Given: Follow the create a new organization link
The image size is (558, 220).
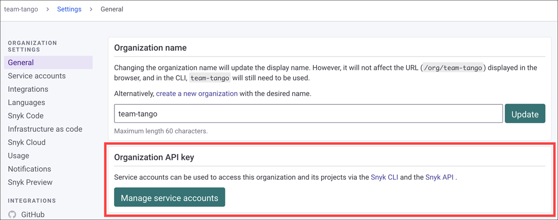Looking at the screenshot, I should point(197,94).
